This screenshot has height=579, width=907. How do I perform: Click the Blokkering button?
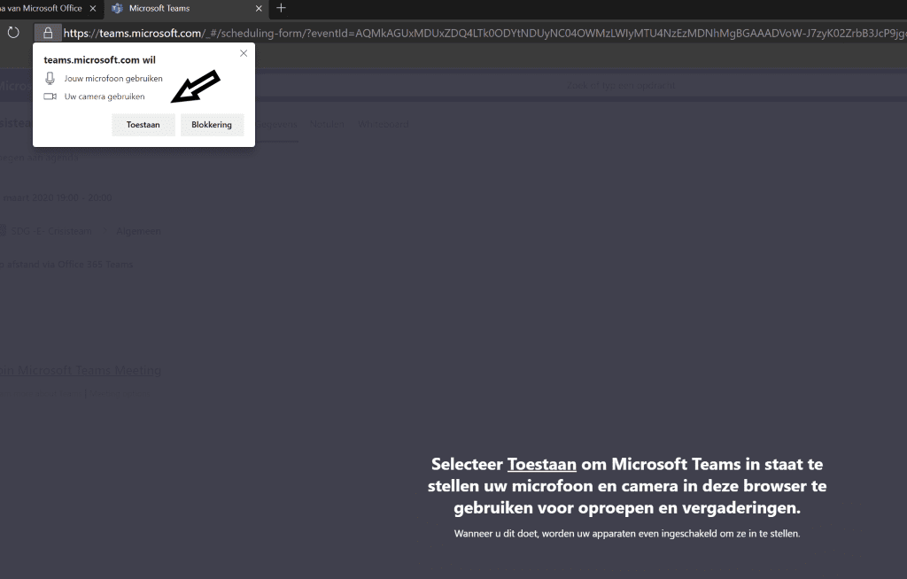click(x=212, y=124)
